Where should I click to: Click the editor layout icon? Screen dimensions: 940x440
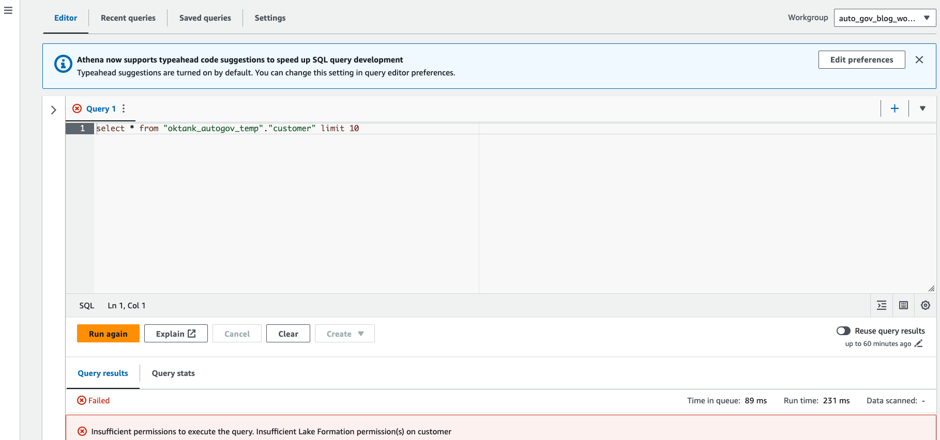tap(903, 305)
